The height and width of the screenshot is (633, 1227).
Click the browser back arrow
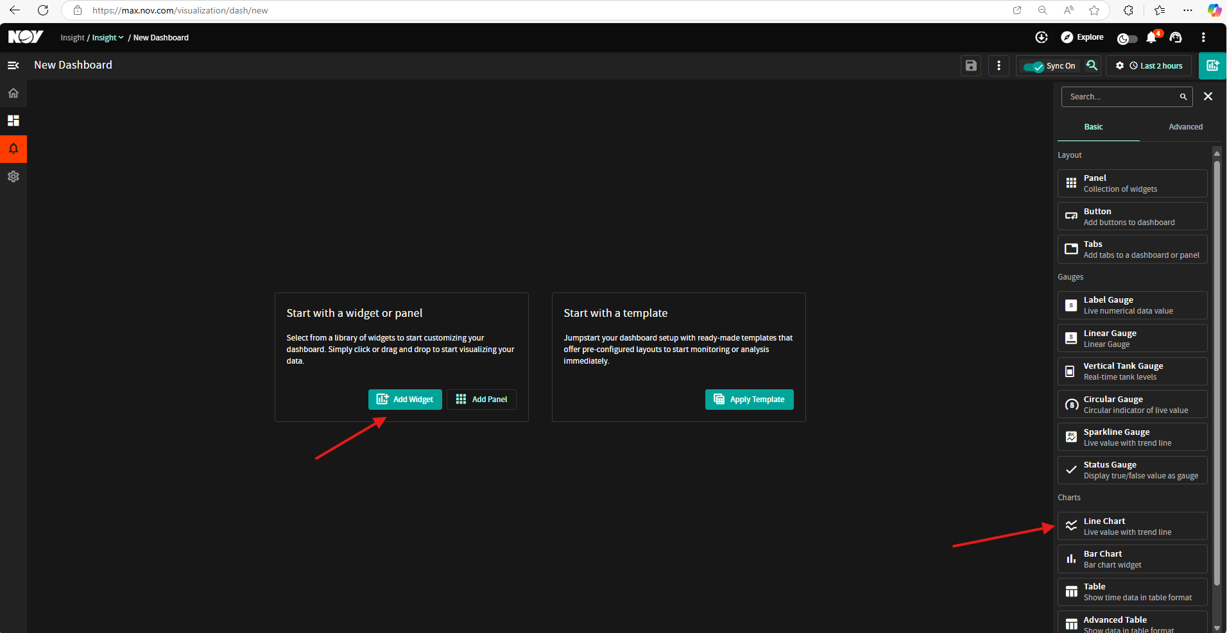[x=15, y=10]
